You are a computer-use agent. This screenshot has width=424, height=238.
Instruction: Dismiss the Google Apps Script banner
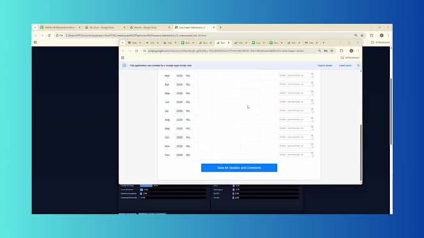(359, 65)
